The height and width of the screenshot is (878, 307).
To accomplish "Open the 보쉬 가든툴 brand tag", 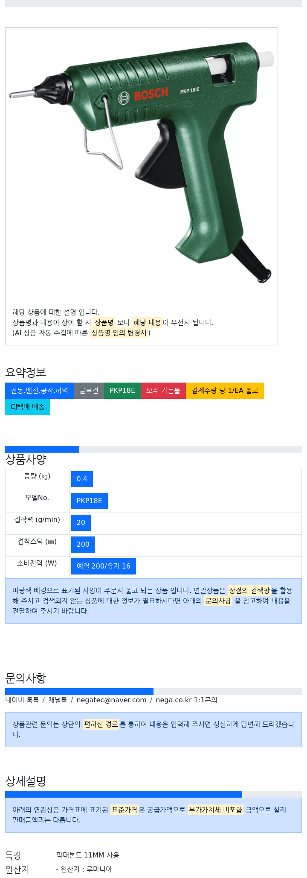I will pos(163,391).
